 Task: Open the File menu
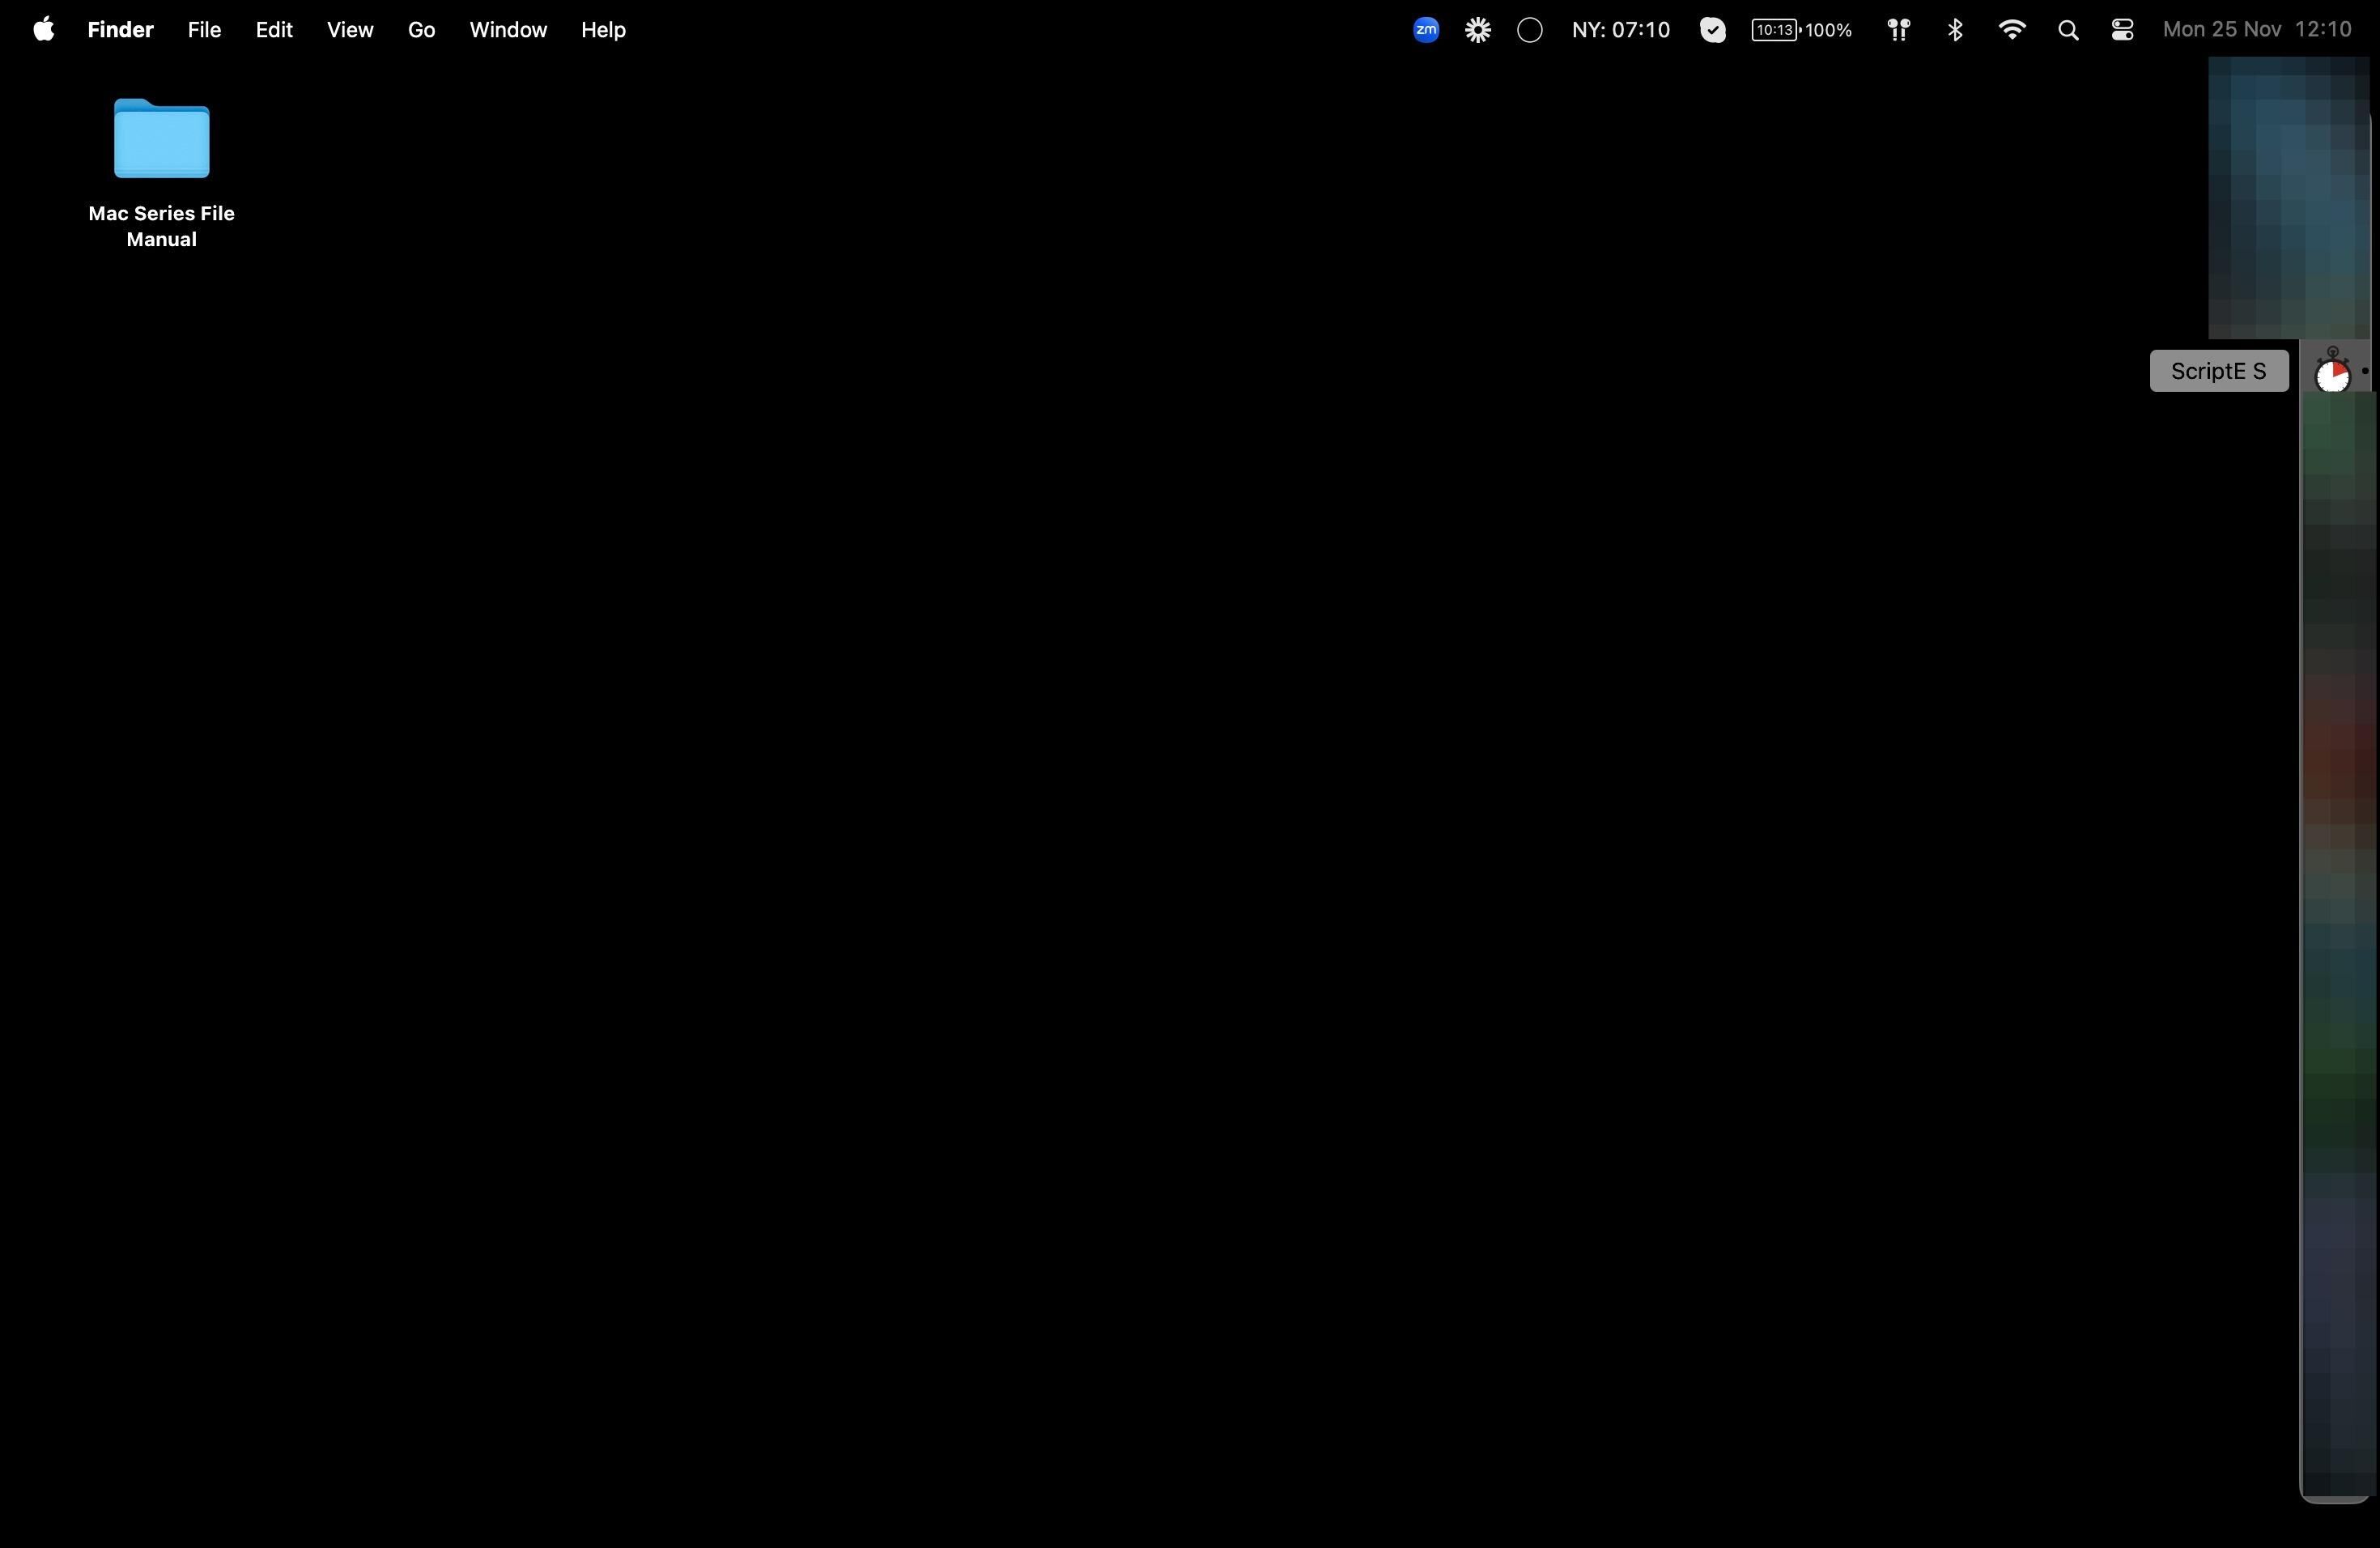click(x=204, y=30)
